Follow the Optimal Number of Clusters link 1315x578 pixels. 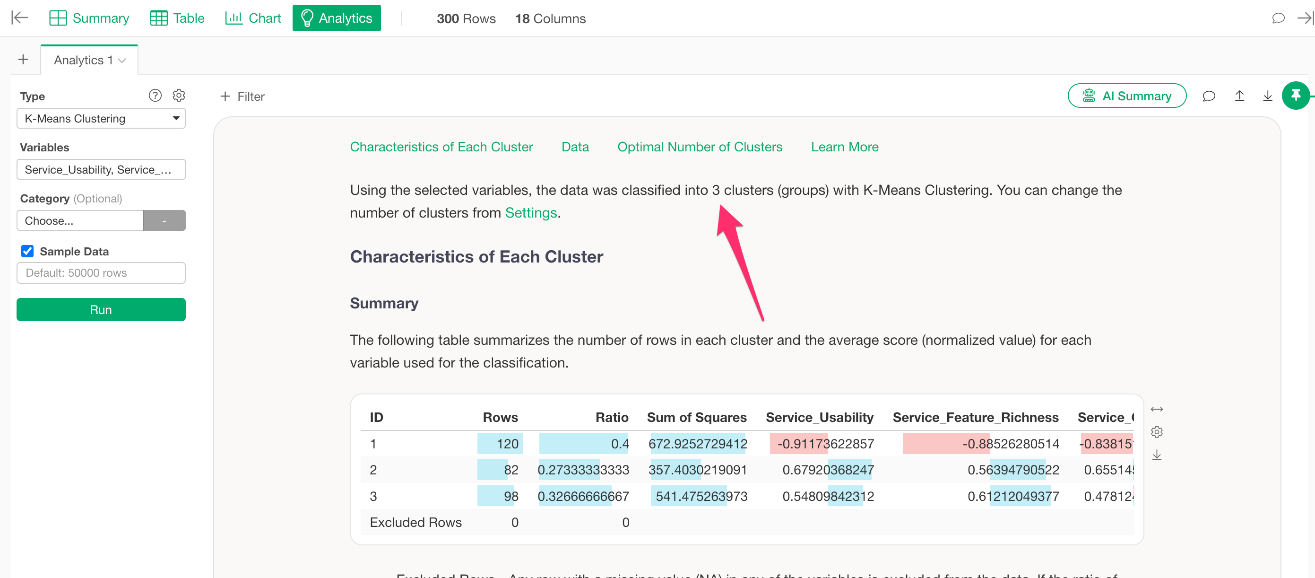point(700,147)
